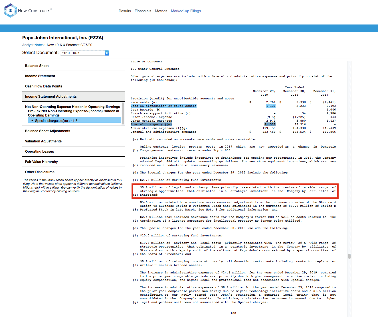Screen dimensions: 378x319
Task: Expand the Balance Sheet section
Action: coord(74,66)
